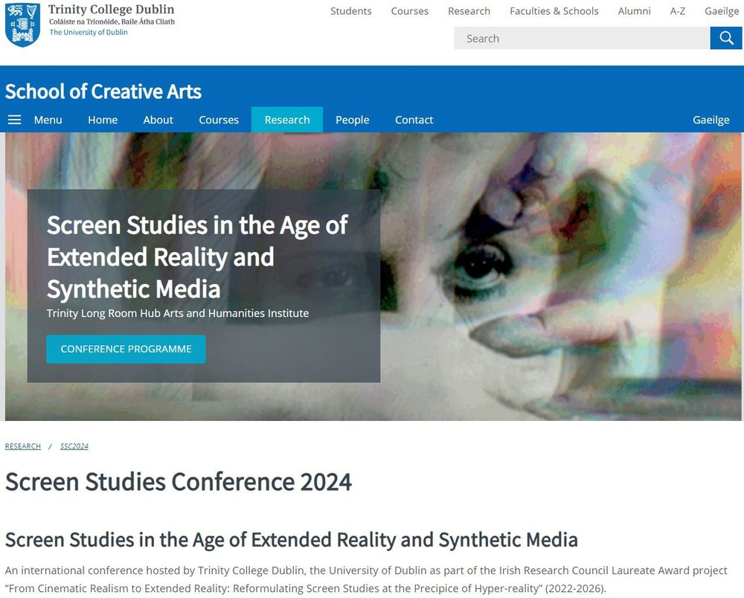Select the highlighted Research tab
This screenshot has height=598, width=744.
click(x=287, y=120)
